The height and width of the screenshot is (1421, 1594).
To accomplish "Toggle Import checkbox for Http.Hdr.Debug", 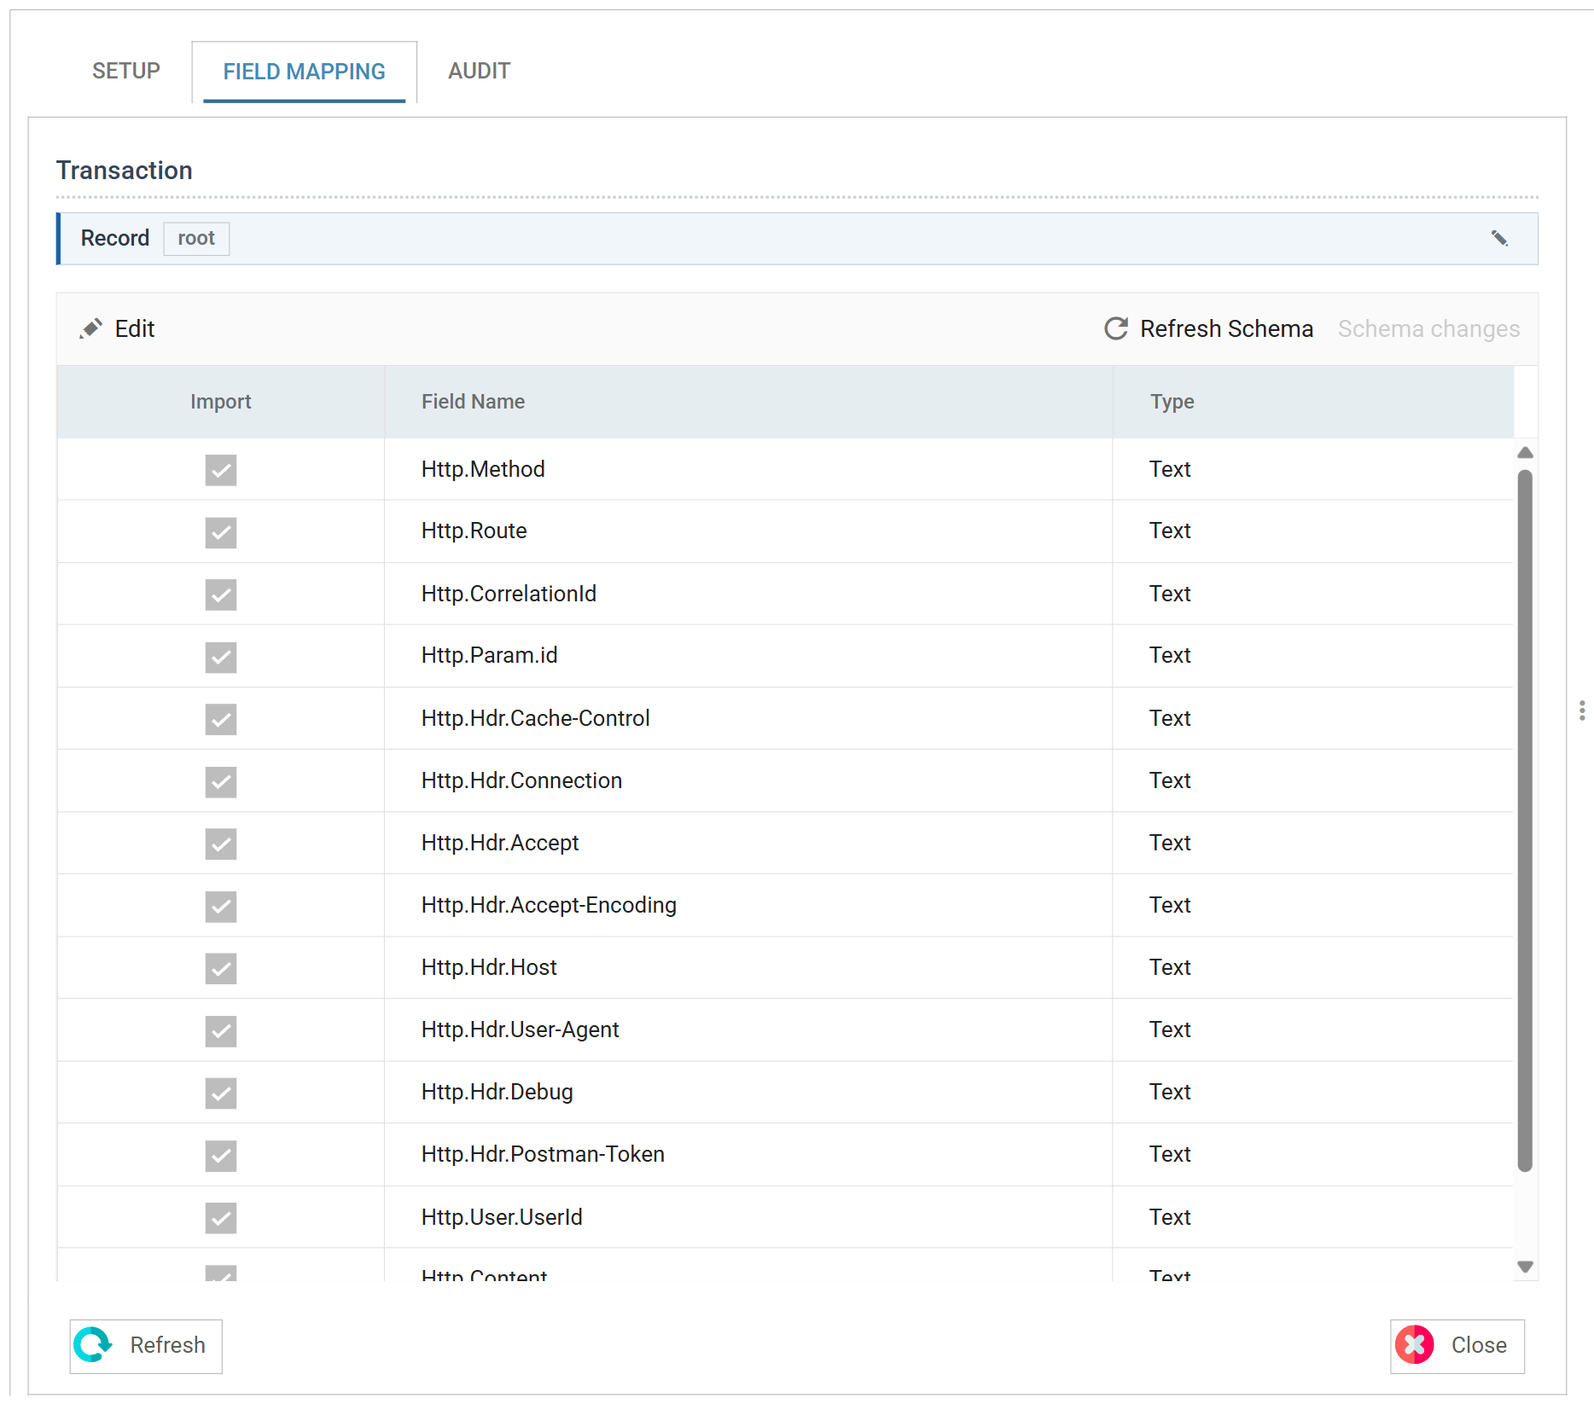I will (221, 1093).
